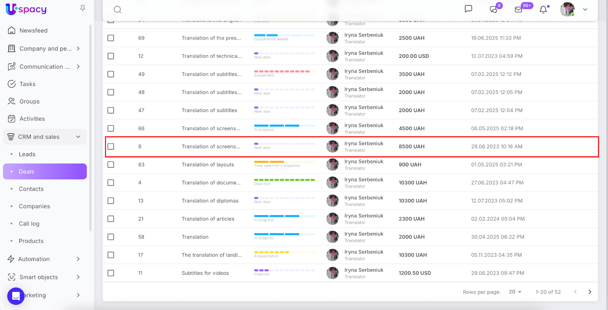Open the notifications bell
The width and height of the screenshot is (608, 310).
(543, 9)
